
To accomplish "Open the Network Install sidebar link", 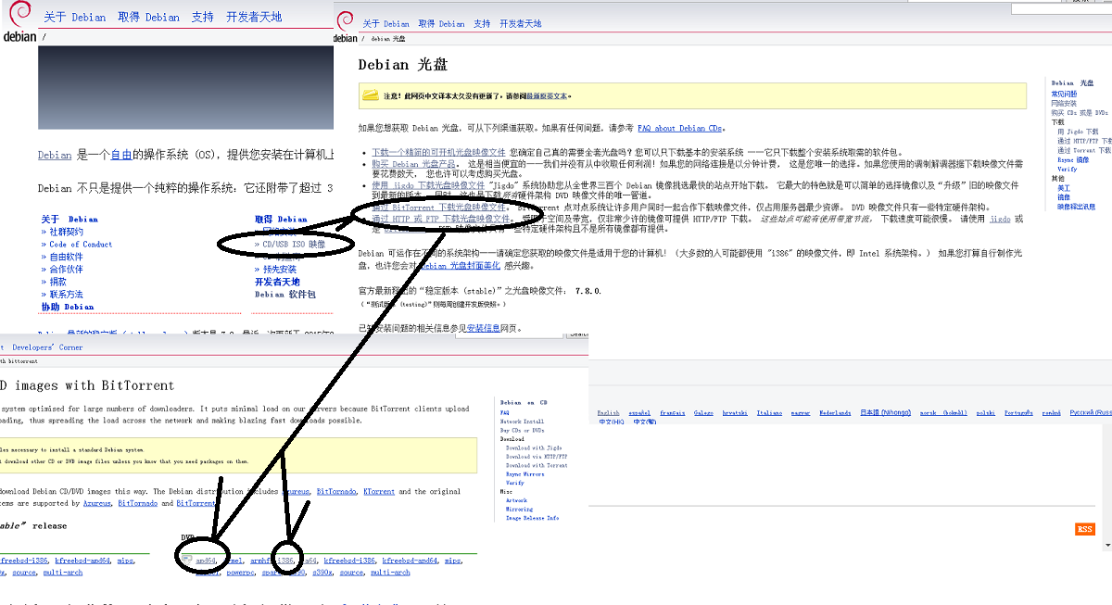I will pos(522,421).
